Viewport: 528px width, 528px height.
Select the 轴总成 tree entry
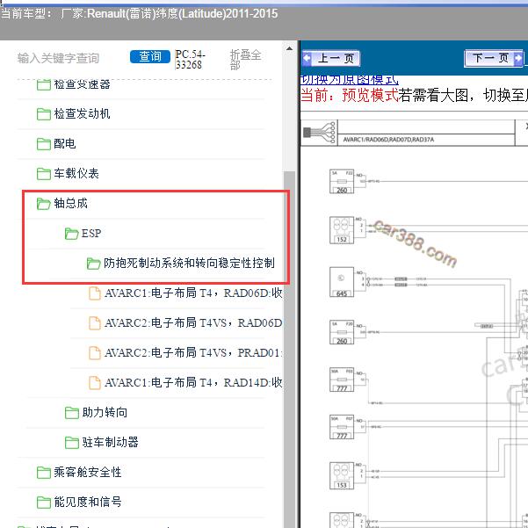click(70, 204)
